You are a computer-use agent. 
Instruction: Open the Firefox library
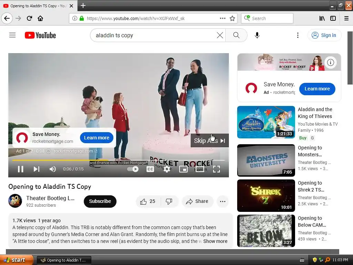click(x=322, y=18)
